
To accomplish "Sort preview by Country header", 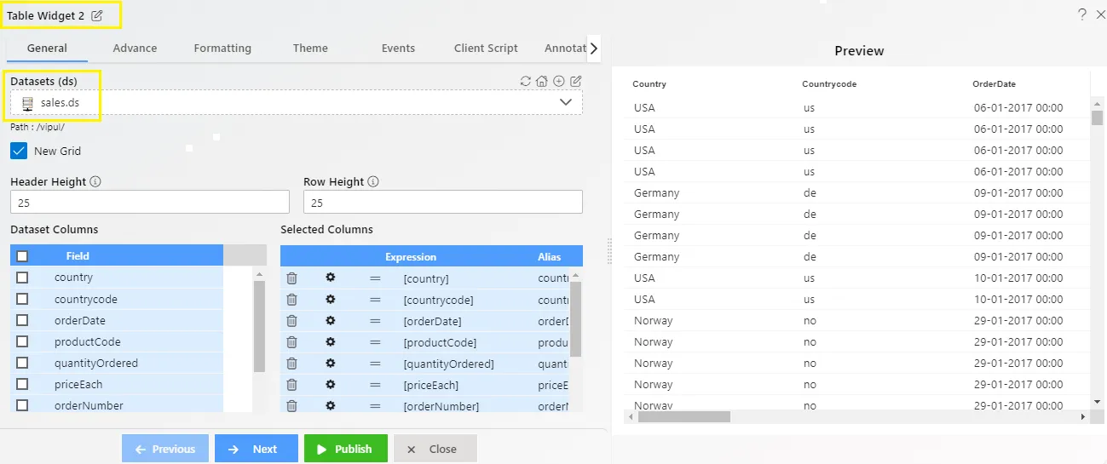I will [x=649, y=84].
